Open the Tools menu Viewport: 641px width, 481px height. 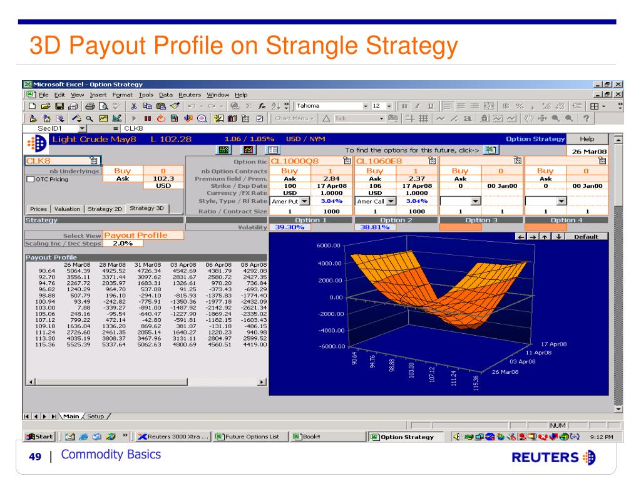pyautogui.click(x=146, y=95)
